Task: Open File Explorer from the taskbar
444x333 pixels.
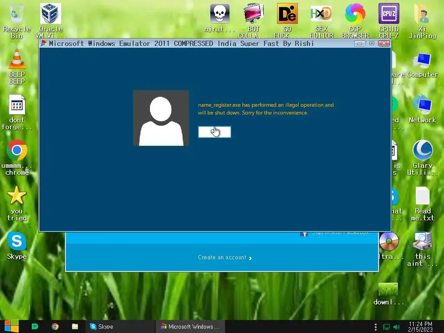Action: [x=75, y=326]
